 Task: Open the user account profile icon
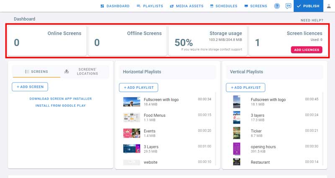tap(328, 6)
